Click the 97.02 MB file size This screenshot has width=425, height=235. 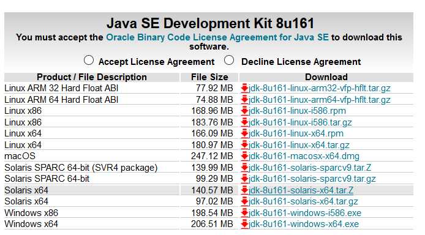click(x=214, y=201)
